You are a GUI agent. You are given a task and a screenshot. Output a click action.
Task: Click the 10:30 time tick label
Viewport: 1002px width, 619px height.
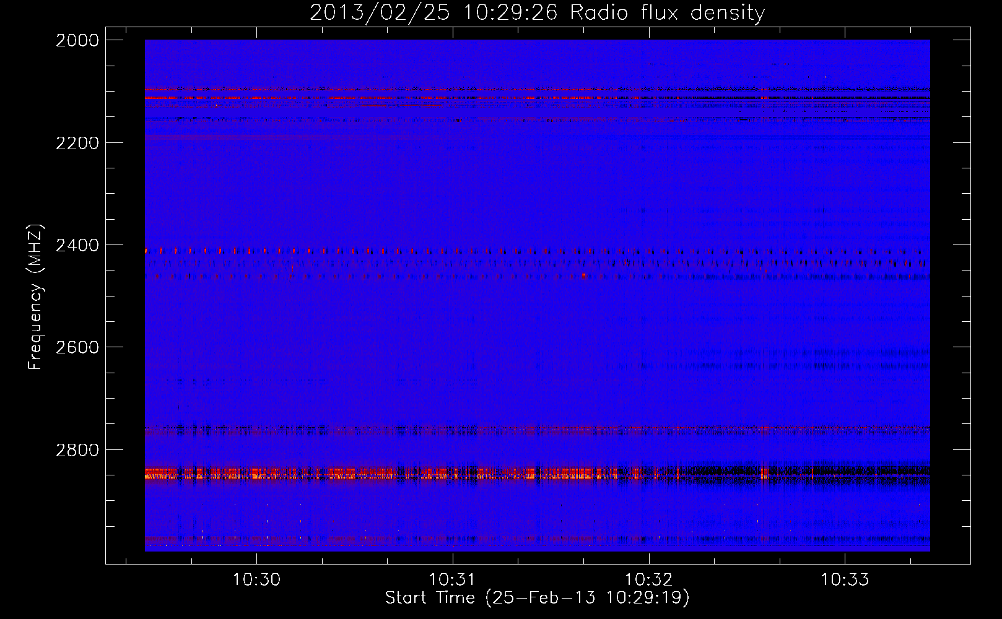coord(256,580)
